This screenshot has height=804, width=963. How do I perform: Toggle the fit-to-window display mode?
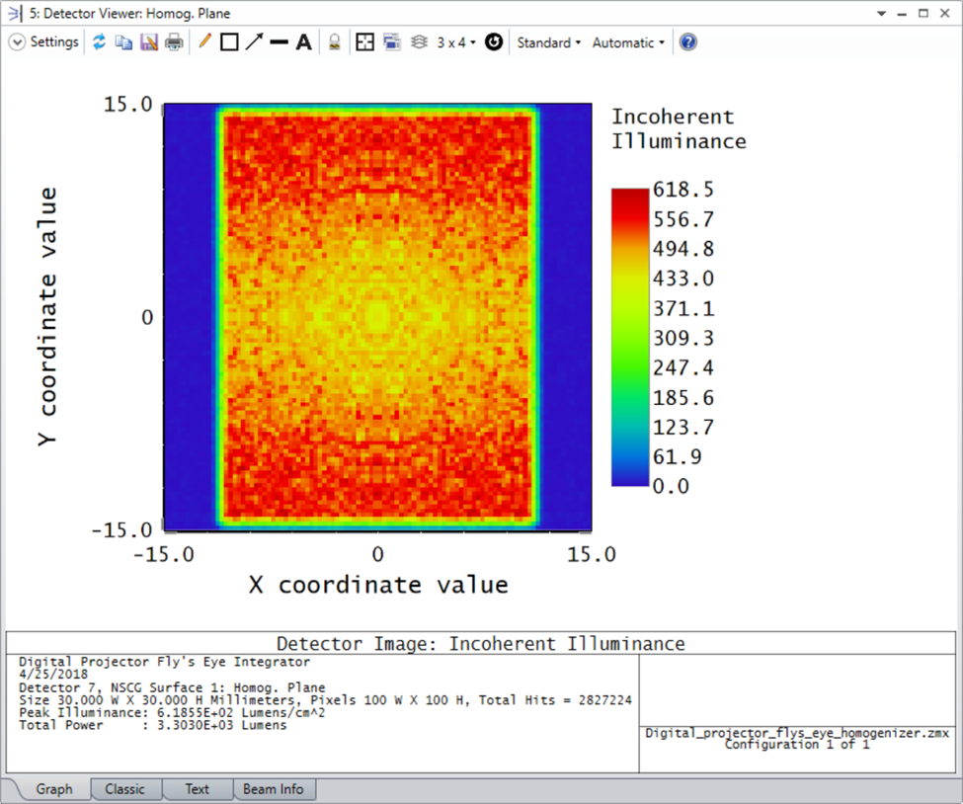click(x=363, y=41)
